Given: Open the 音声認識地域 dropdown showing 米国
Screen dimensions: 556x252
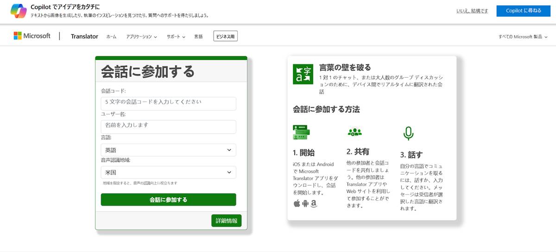Looking at the screenshot, I should pyautogui.click(x=168, y=172).
